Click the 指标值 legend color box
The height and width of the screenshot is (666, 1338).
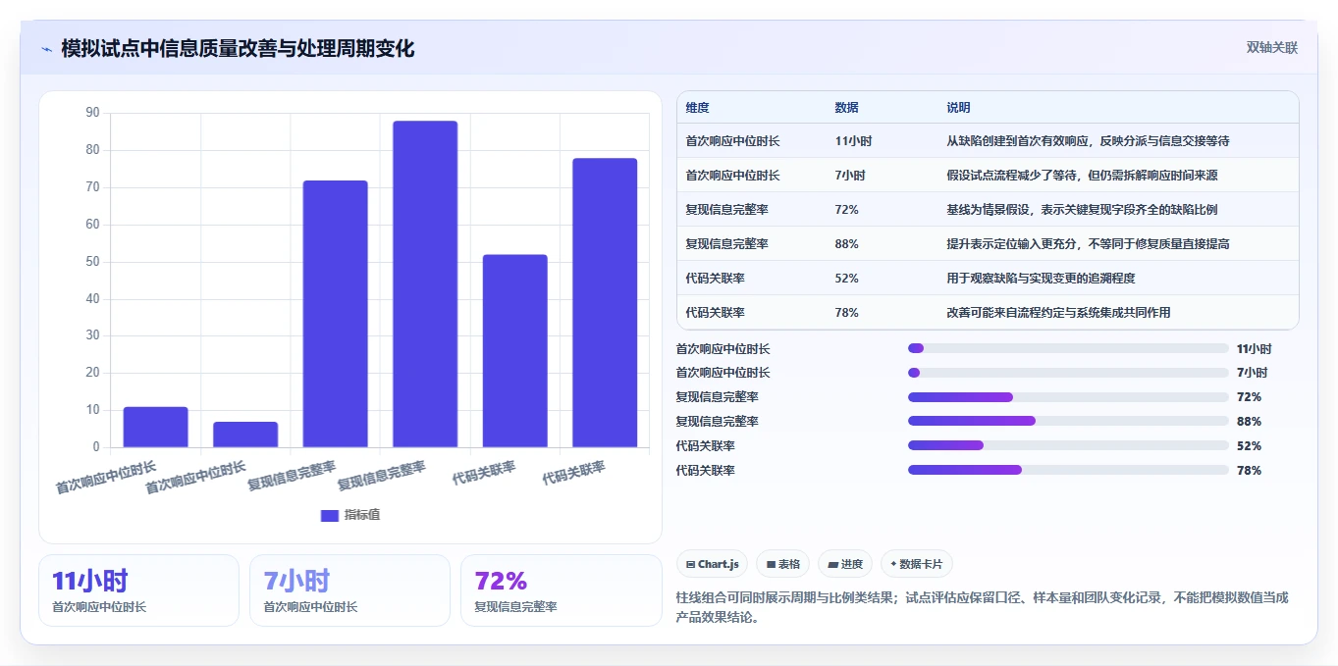pyautogui.click(x=330, y=515)
